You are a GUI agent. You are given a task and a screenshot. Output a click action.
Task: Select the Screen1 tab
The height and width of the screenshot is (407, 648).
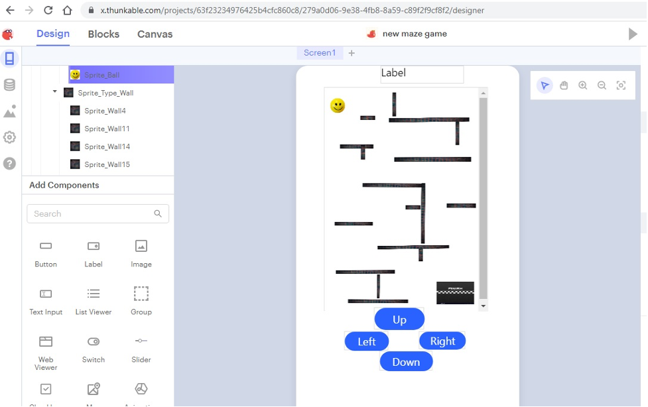pos(320,53)
